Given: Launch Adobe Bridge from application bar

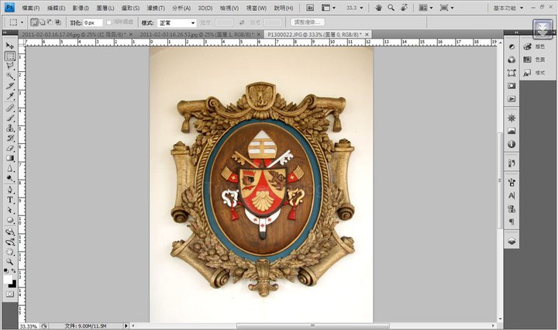Looking at the screenshot, I should [x=310, y=8].
